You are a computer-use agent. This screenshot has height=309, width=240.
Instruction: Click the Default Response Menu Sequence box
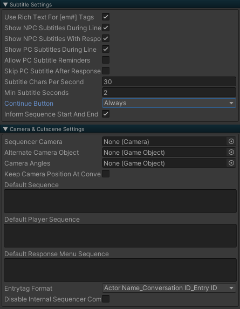pos(120,270)
